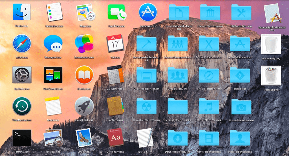Select the TimeMacine.icns clock icon
The image size is (289, 156).
[22, 106]
